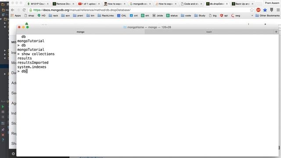The image size is (281, 158).
Task: Open settings gear at the bottom left
Action: point(13,154)
